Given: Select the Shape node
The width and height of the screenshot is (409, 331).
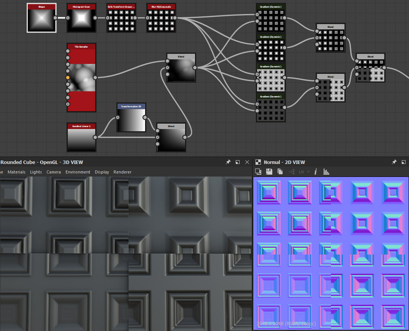Looking at the screenshot, I should point(41,17).
